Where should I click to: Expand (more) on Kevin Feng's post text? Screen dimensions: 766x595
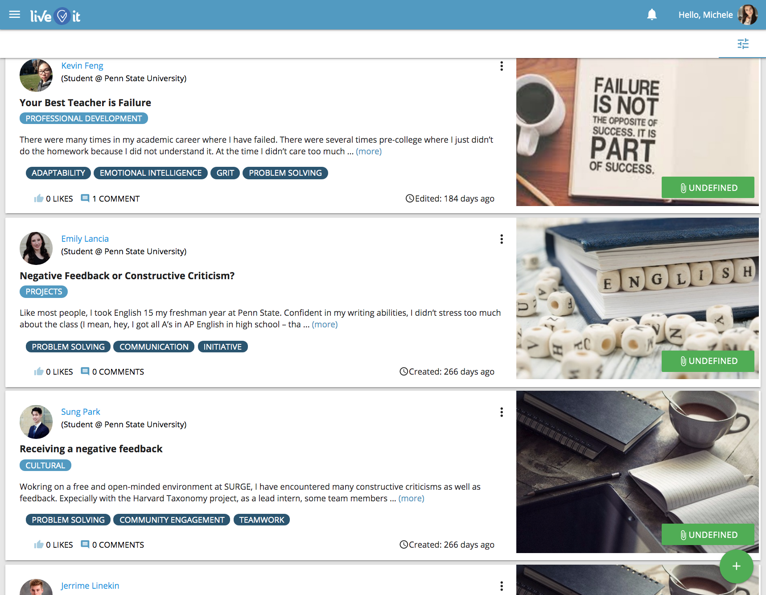pyautogui.click(x=369, y=151)
